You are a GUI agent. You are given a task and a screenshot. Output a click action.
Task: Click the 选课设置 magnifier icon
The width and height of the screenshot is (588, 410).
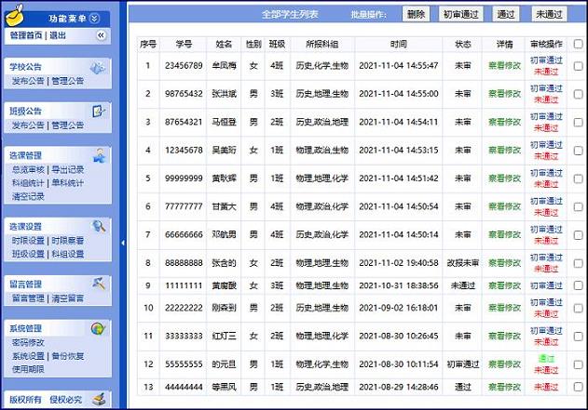point(97,226)
